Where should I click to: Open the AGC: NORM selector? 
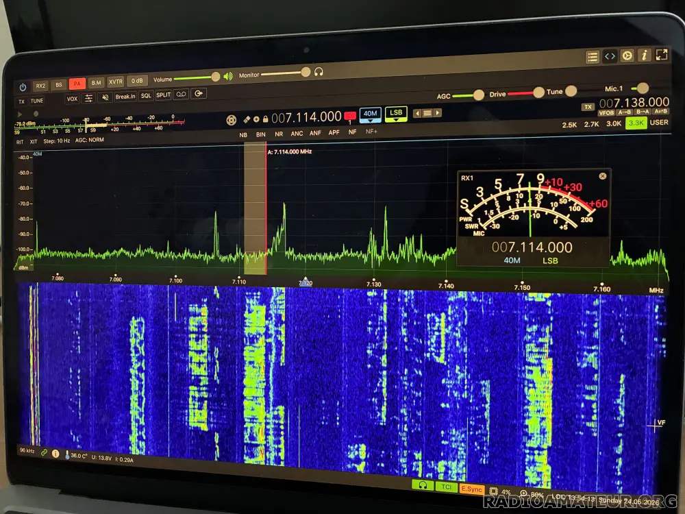[90, 140]
